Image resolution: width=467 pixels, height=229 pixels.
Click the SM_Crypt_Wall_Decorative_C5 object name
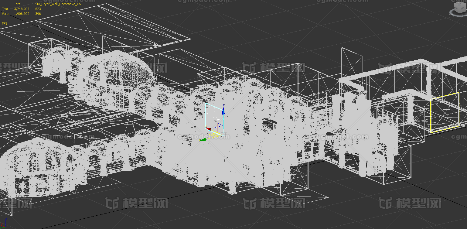(x=58, y=4)
